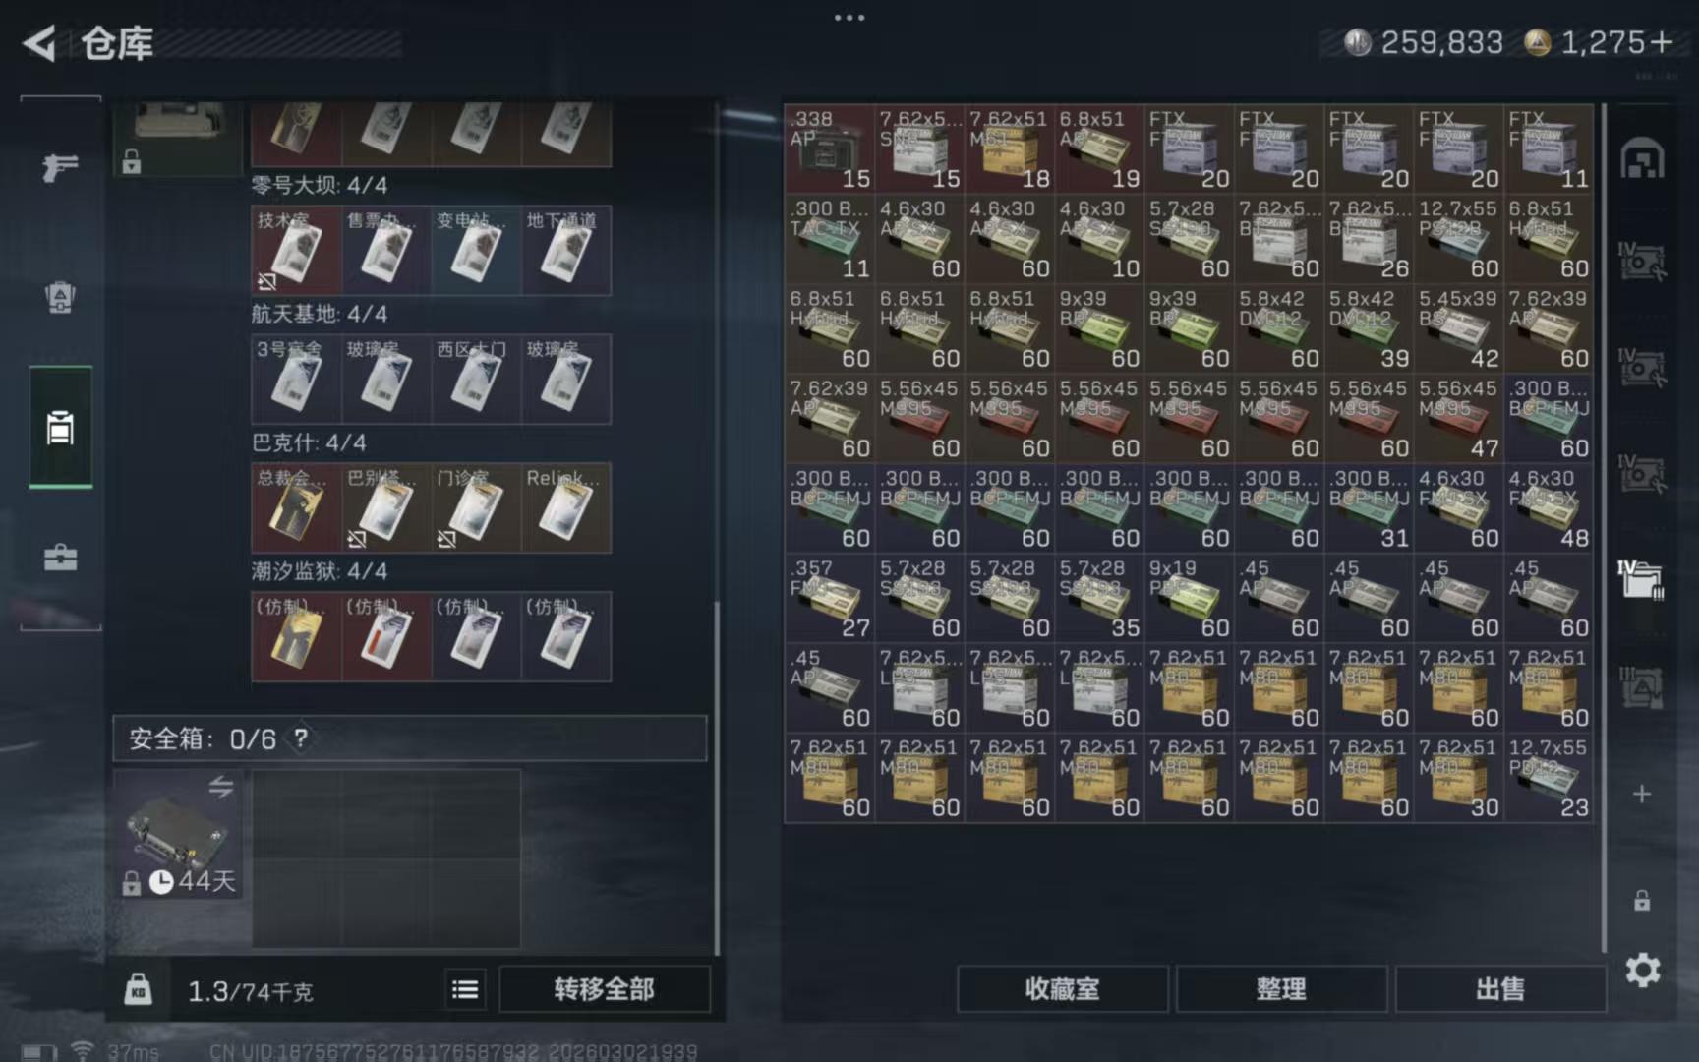Image resolution: width=1699 pixels, height=1062 pixels.
Task: Select the main warehouse icon in right sidebar
Action: [x=1642, y=159]
